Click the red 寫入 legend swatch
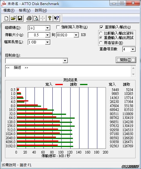The height and width of the screenshot is (169, 141). tap(59, 84)
